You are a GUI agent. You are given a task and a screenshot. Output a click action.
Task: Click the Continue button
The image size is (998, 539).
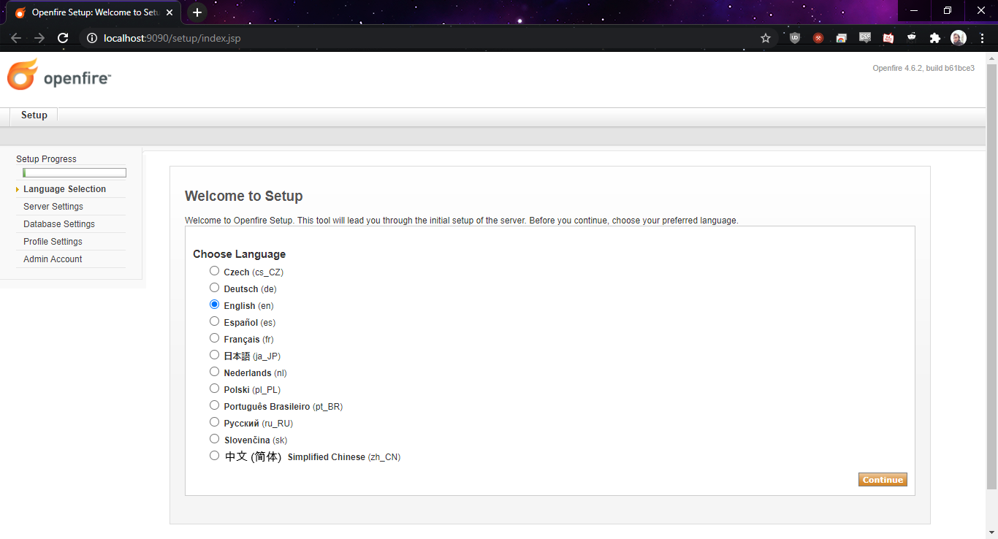pos(883,480)
